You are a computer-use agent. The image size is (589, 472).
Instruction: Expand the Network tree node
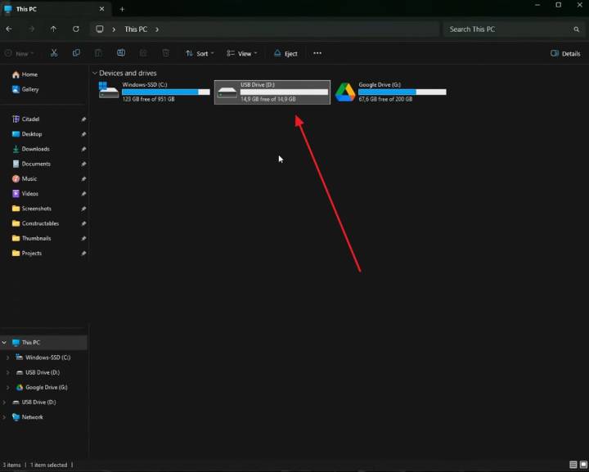(x=4, y=417)
